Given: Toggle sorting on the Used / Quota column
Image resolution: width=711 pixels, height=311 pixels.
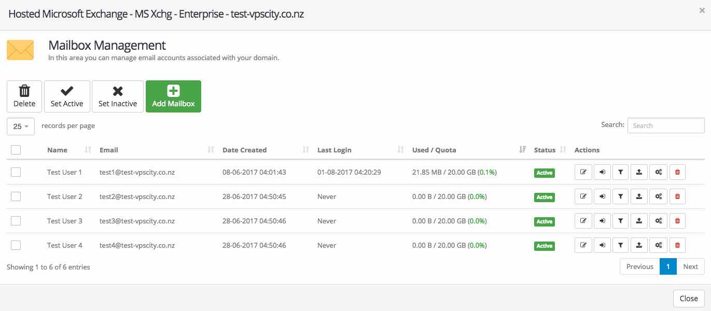Looking at the screenshot, I should (x=434, y=150).
